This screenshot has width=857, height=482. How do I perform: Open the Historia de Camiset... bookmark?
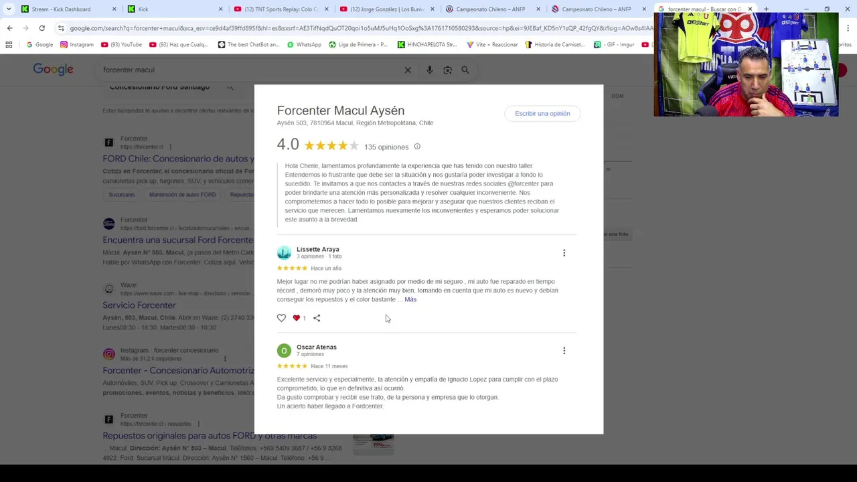pos(555,45)
